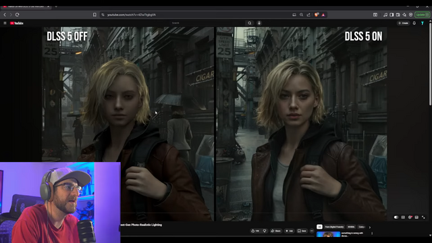Open suggested video options three dots

[x=372, y=234]
